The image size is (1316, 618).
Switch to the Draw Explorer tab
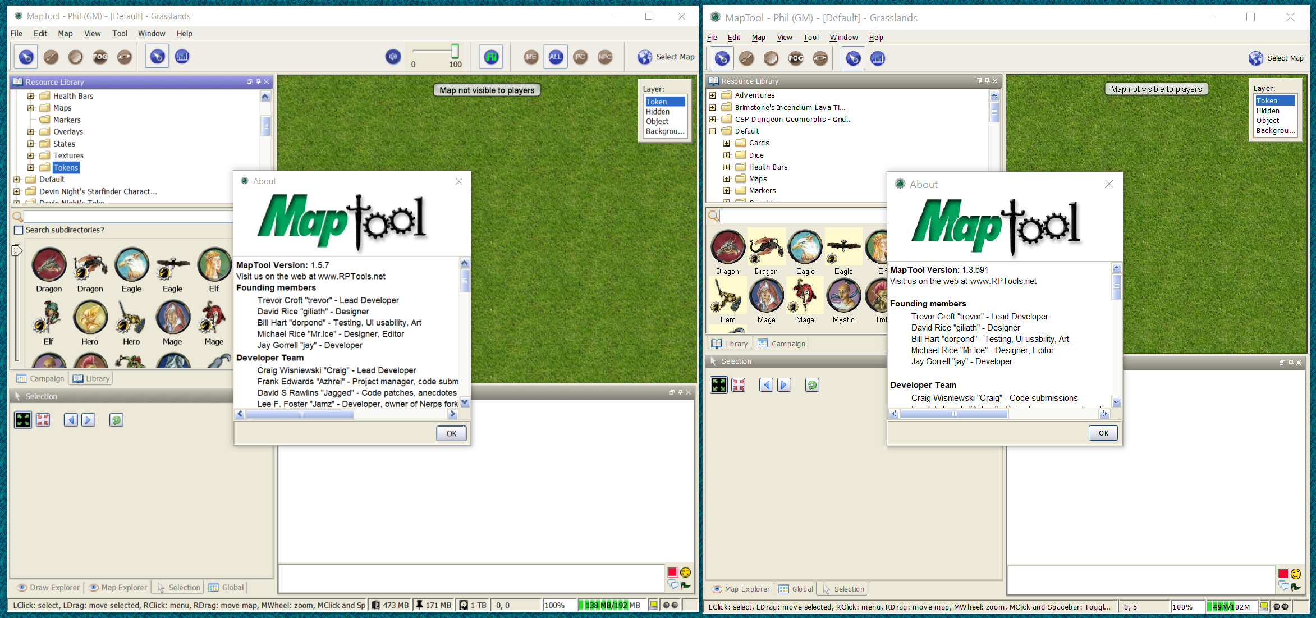point(48,587)
